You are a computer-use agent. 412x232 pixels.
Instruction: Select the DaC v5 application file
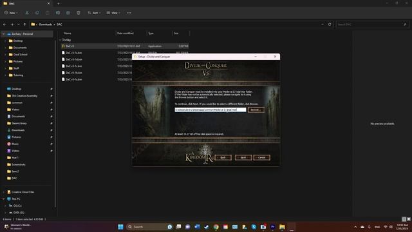[x=125, y=46]
